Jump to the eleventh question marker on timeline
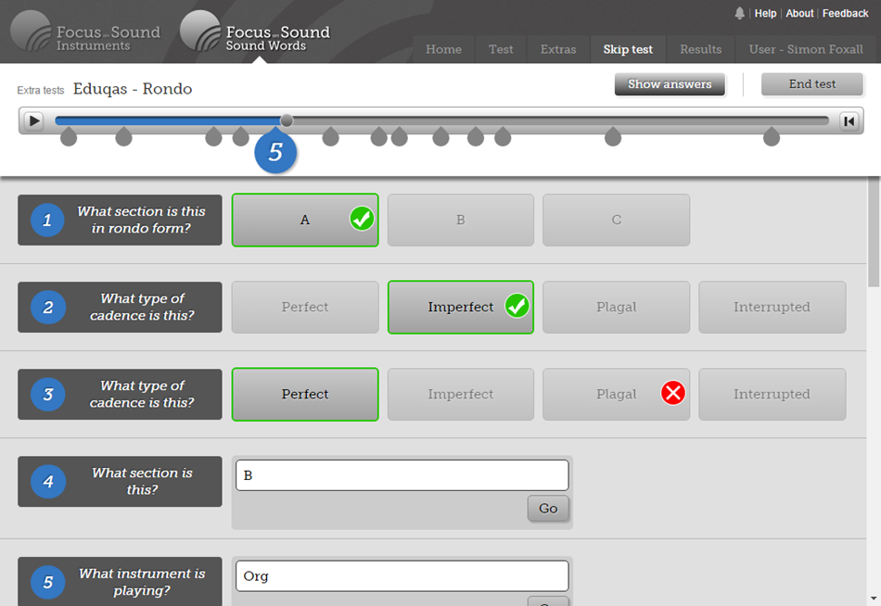The image size is (881, 606). 503,136
